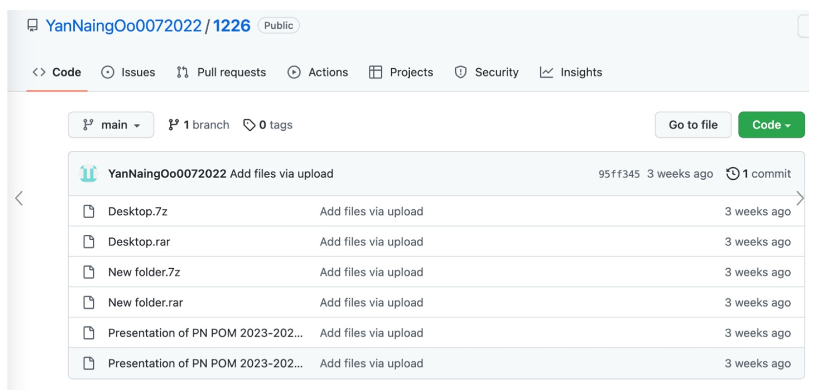Open the New folder.7z file
The image size is (815, 390).
pos(144,272)
